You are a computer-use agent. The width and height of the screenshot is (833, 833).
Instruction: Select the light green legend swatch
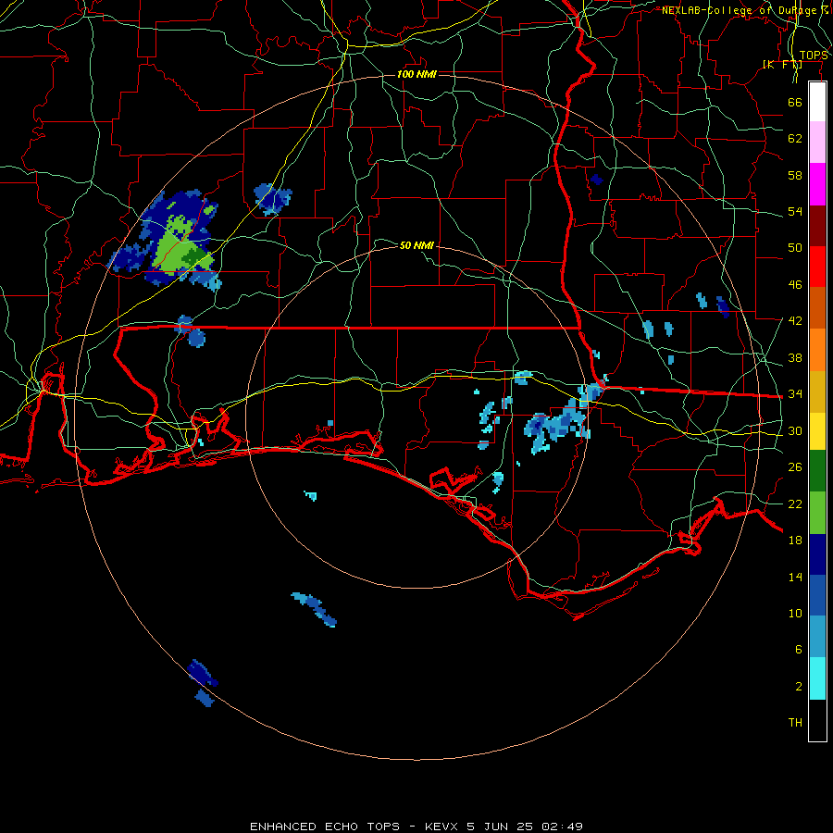(x=817, y=513)
